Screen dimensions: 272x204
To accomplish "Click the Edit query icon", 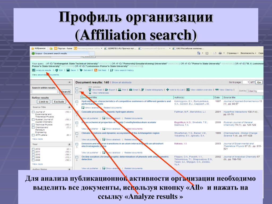I will pyautogui.click(x=57, y=70).
